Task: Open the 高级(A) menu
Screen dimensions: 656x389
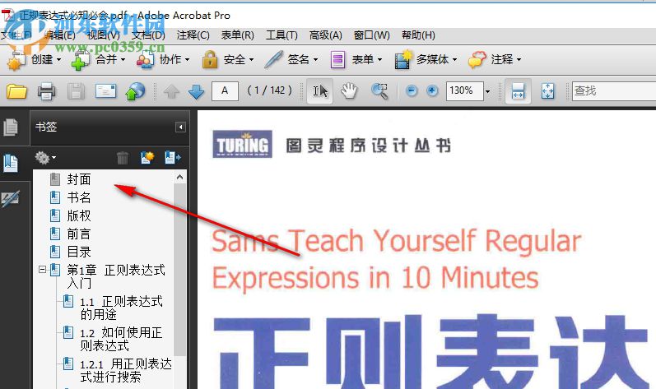Action: (326, 35)
